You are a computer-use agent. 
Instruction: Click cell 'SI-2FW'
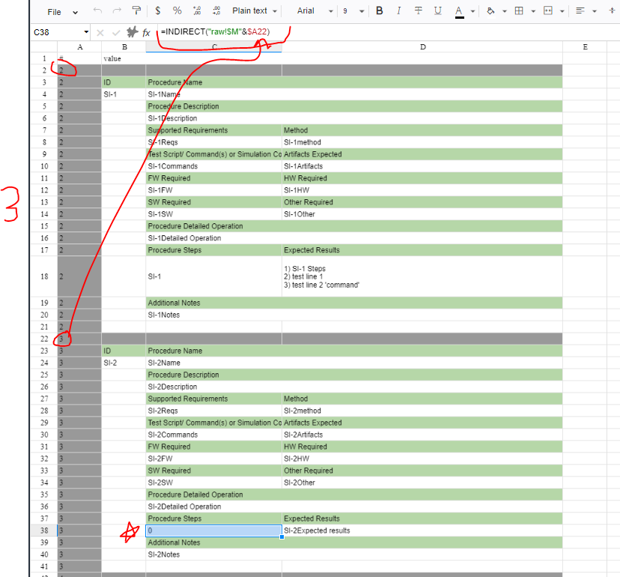(214, 459)
